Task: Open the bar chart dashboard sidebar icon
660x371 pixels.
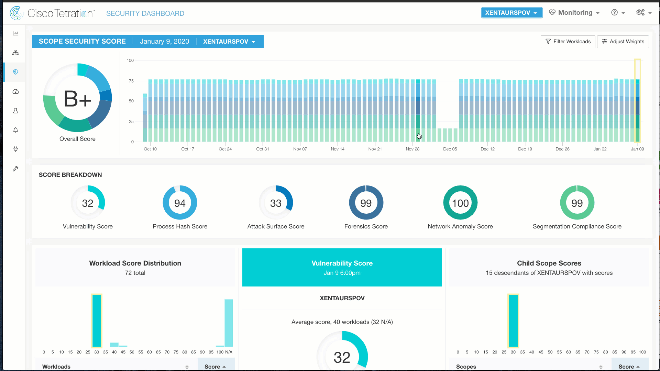Action: coord(15,33)
